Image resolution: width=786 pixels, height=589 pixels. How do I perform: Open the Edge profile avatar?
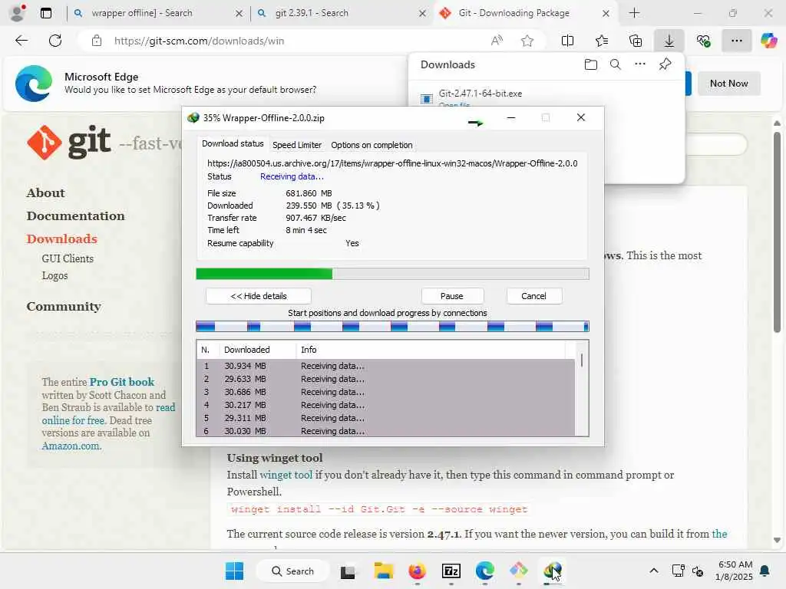tap(18, 13)
